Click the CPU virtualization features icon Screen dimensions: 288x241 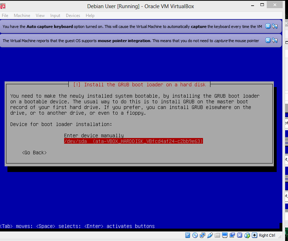click(240, 235)
